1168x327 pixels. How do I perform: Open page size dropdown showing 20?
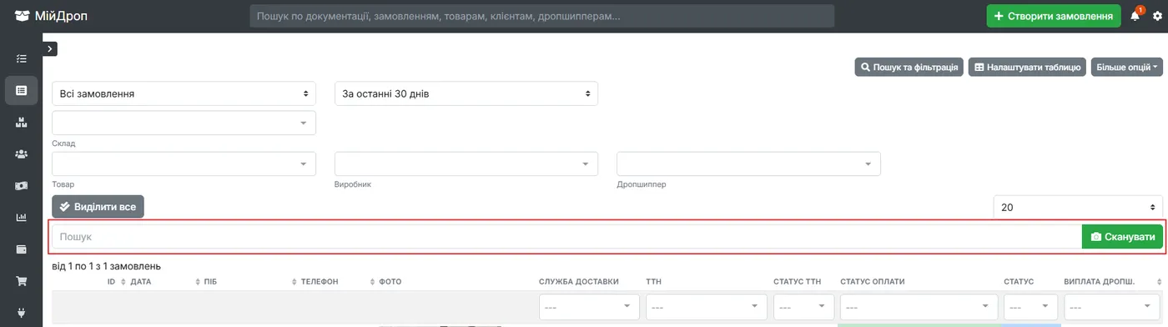coord(1078,207)
